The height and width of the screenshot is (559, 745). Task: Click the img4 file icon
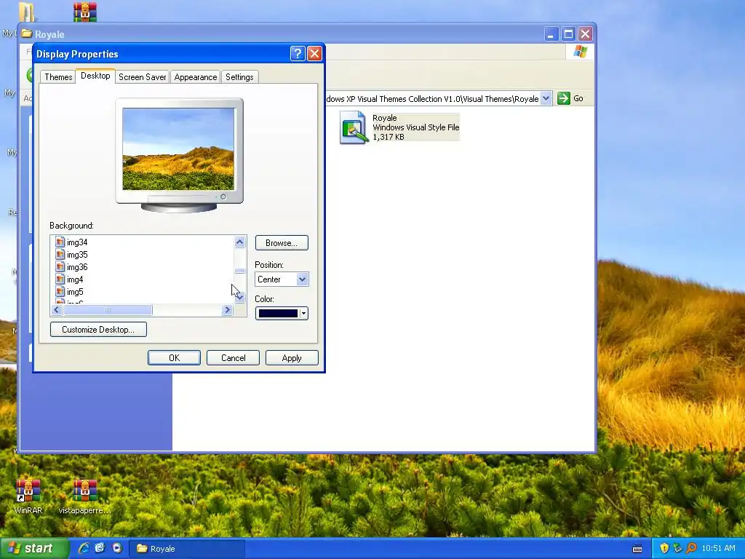pos(60,279)
